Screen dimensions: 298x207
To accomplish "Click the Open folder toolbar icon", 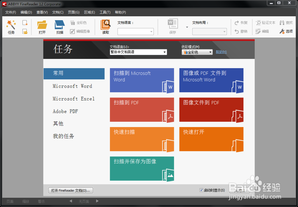I will 42,27.
